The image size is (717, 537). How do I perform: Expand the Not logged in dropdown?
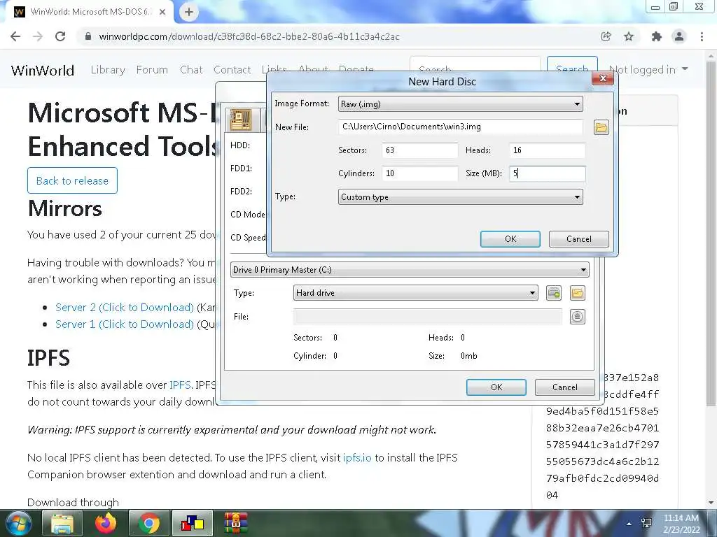[x=648, y=69]
